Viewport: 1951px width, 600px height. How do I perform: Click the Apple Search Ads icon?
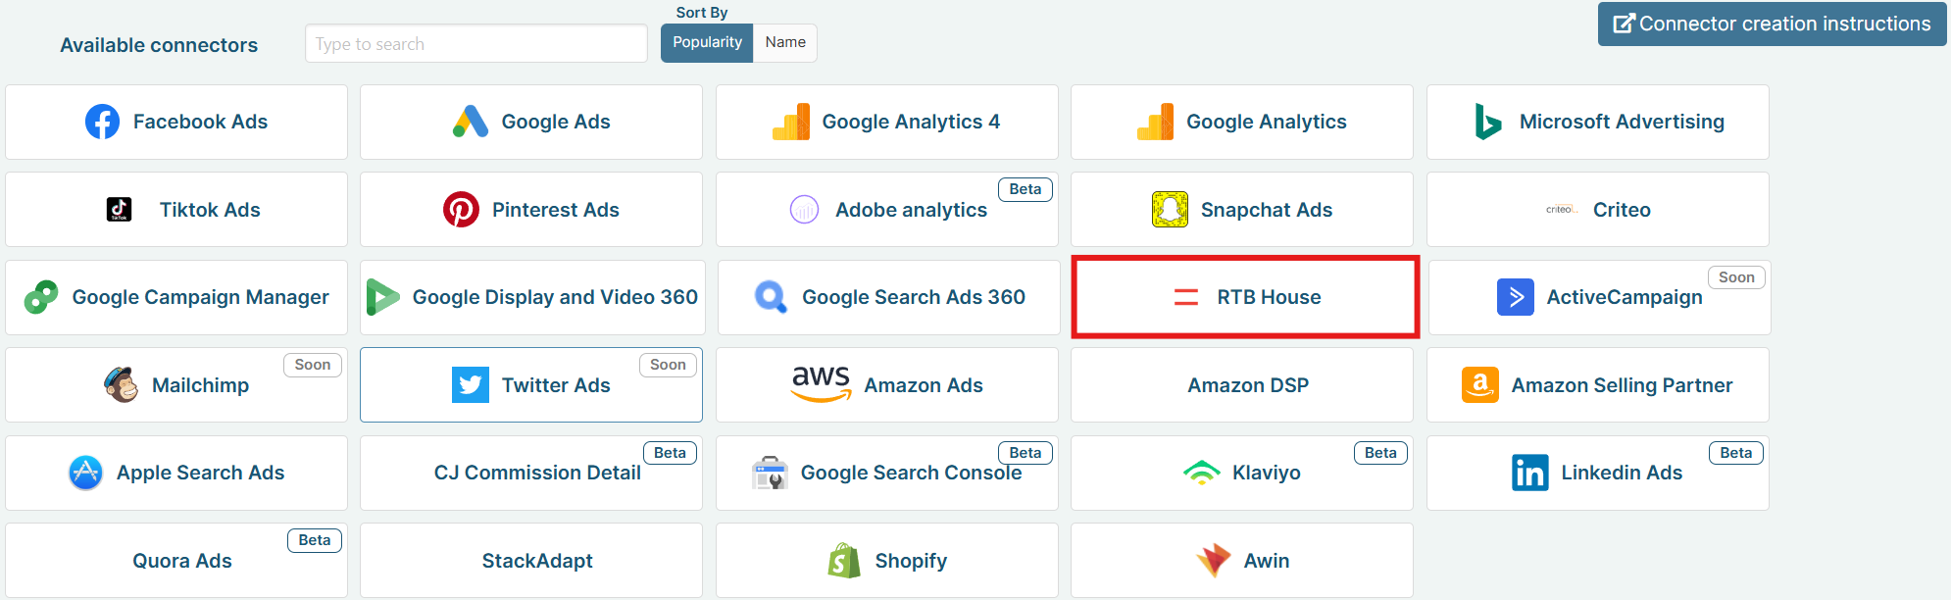86,473
